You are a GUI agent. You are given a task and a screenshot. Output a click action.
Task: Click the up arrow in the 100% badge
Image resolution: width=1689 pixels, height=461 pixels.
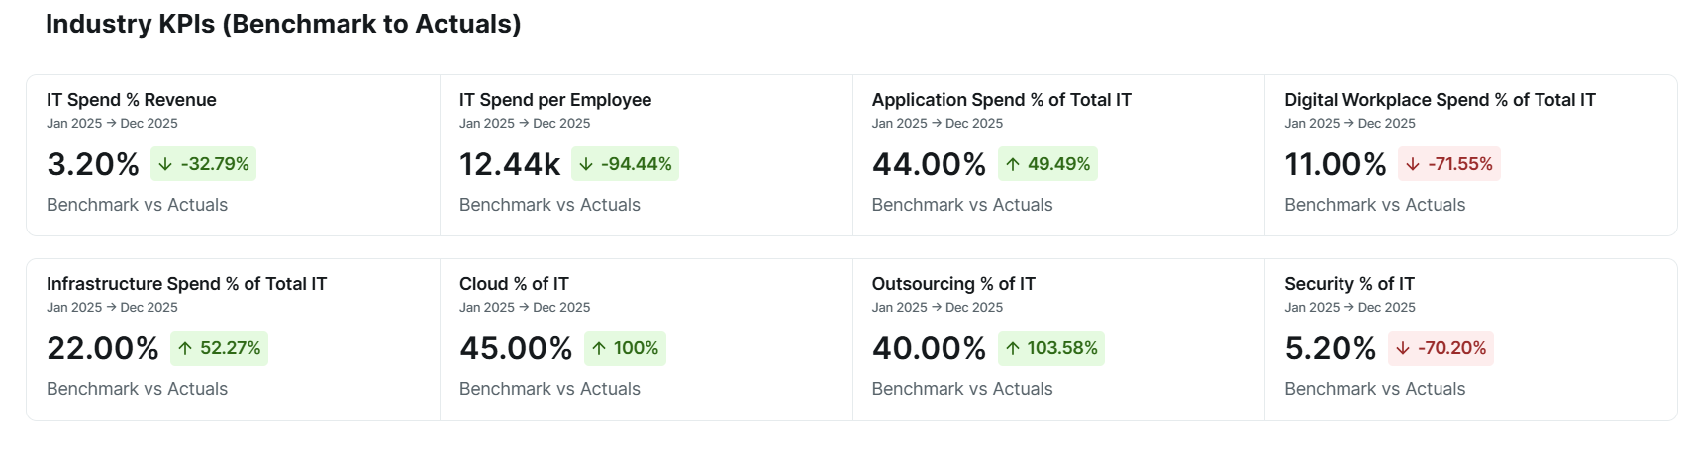coord(599,348)
